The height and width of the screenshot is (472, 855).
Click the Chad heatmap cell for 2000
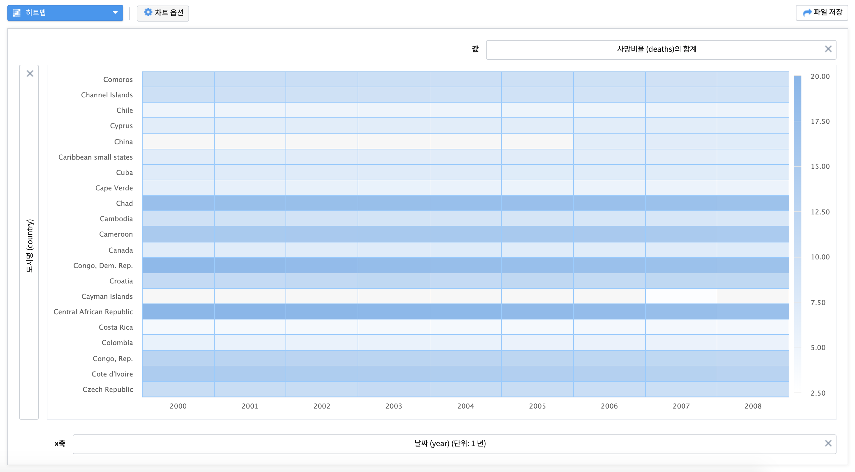tap(178, 203)
